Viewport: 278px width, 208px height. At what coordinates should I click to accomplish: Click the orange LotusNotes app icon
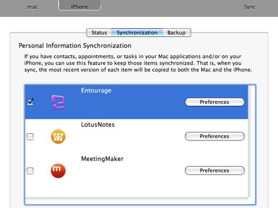(58, 136)
